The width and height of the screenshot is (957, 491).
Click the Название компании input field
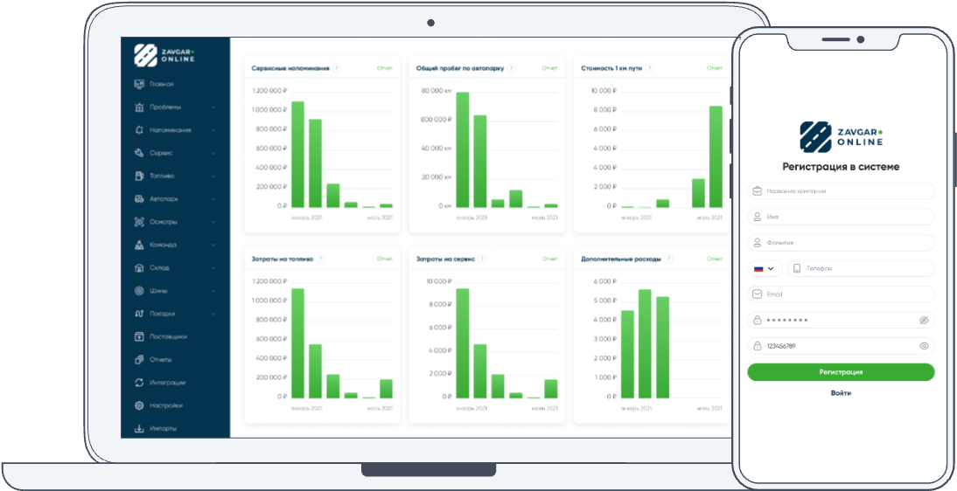pyautogui.click(x=841, y=191)
